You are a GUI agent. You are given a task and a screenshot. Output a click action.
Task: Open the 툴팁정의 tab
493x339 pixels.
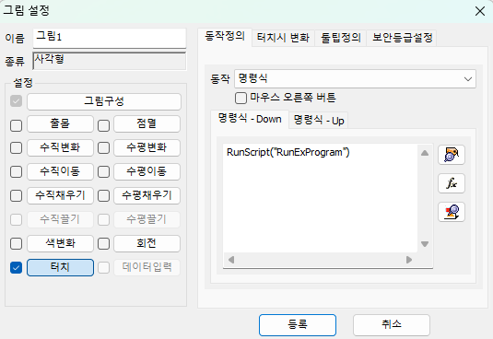coord(341,38)
